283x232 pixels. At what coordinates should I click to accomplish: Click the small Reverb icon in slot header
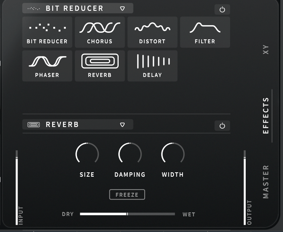34,125
